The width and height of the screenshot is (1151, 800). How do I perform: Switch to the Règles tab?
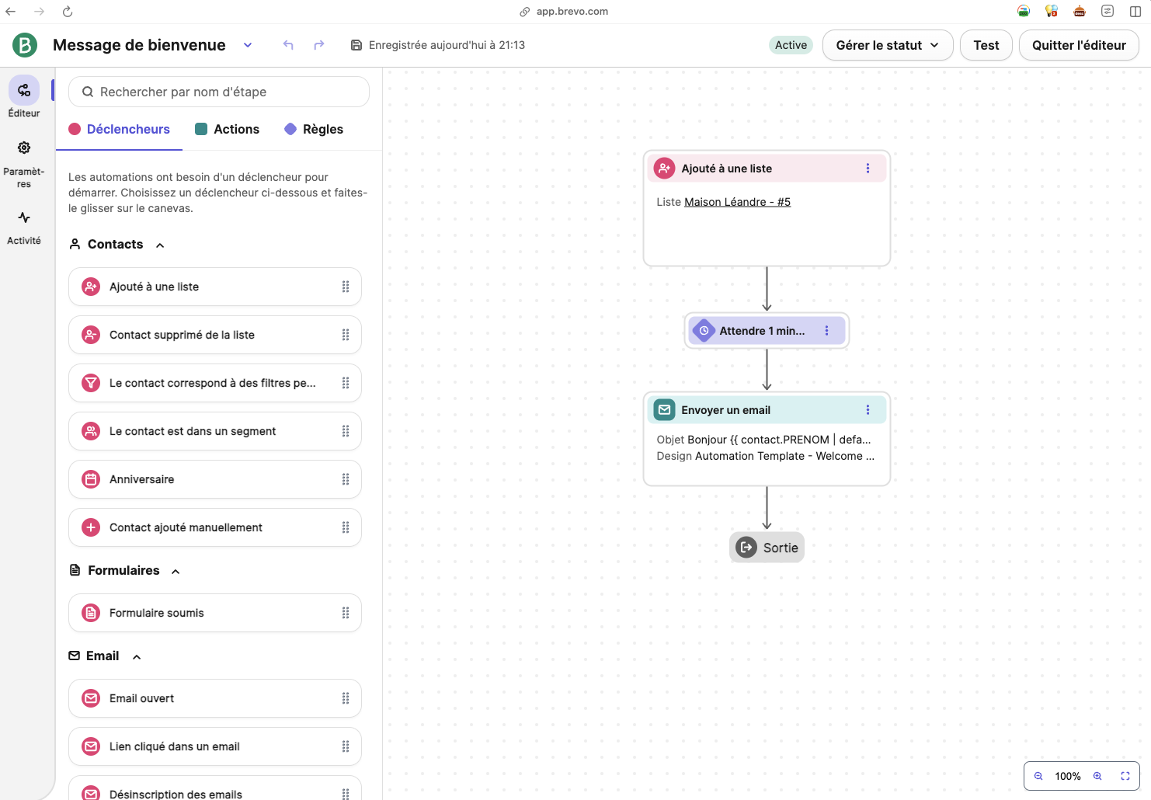point(314,129)
